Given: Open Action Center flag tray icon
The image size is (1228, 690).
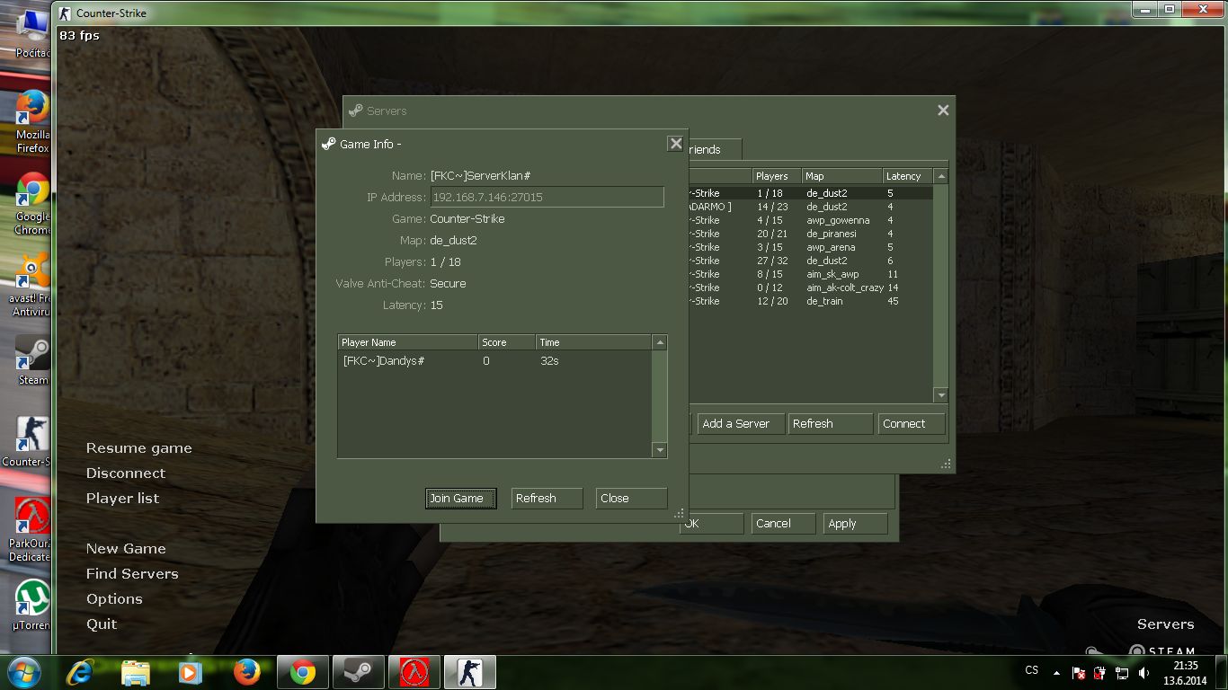Looking at the screenshot, I should [1079, 673].
